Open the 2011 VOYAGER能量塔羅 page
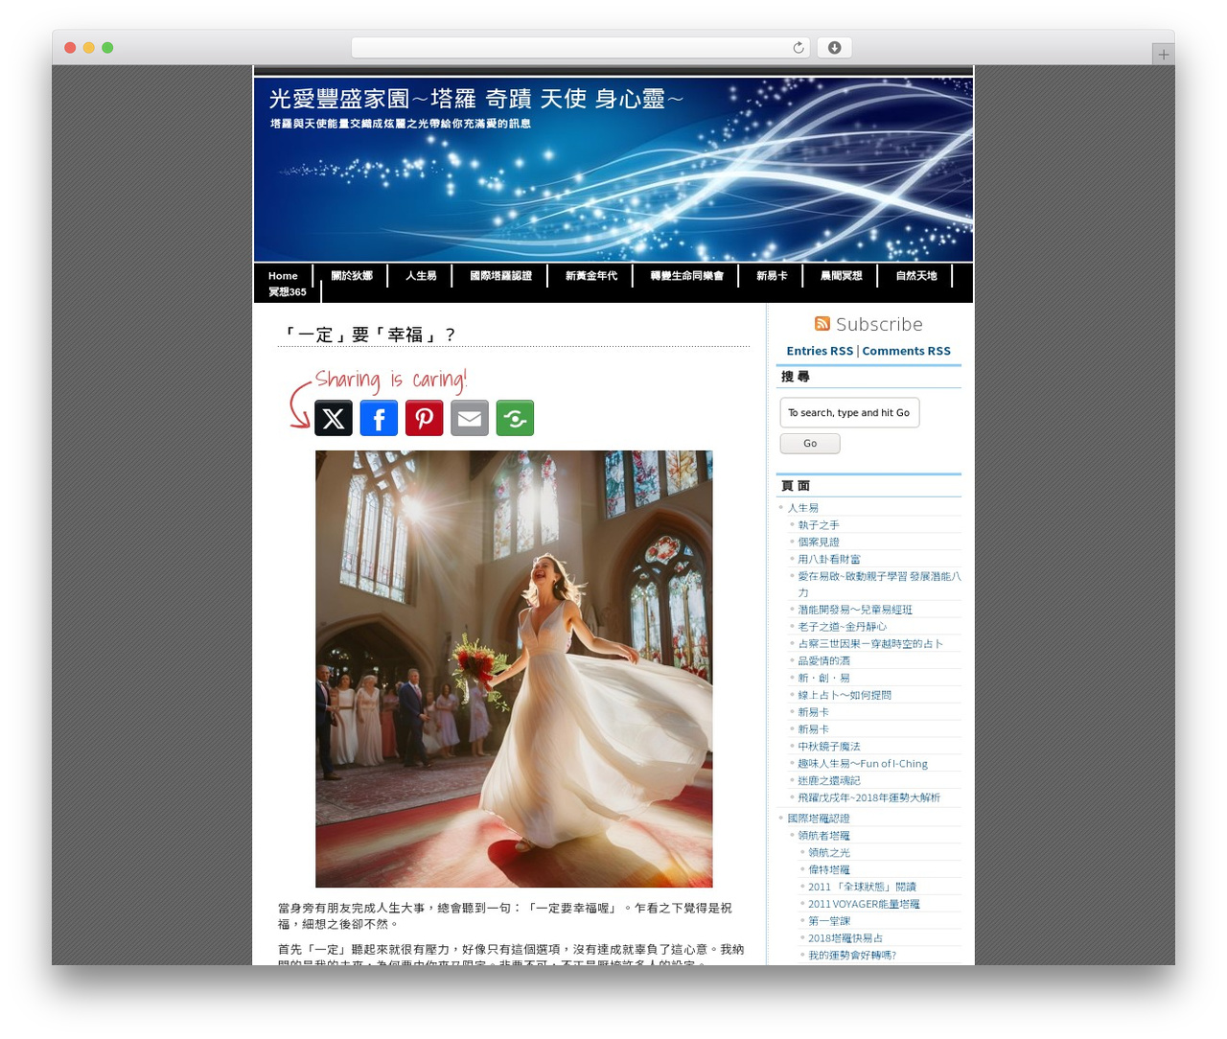Viewport: 1227px width, 1039px height. (864, 904)
